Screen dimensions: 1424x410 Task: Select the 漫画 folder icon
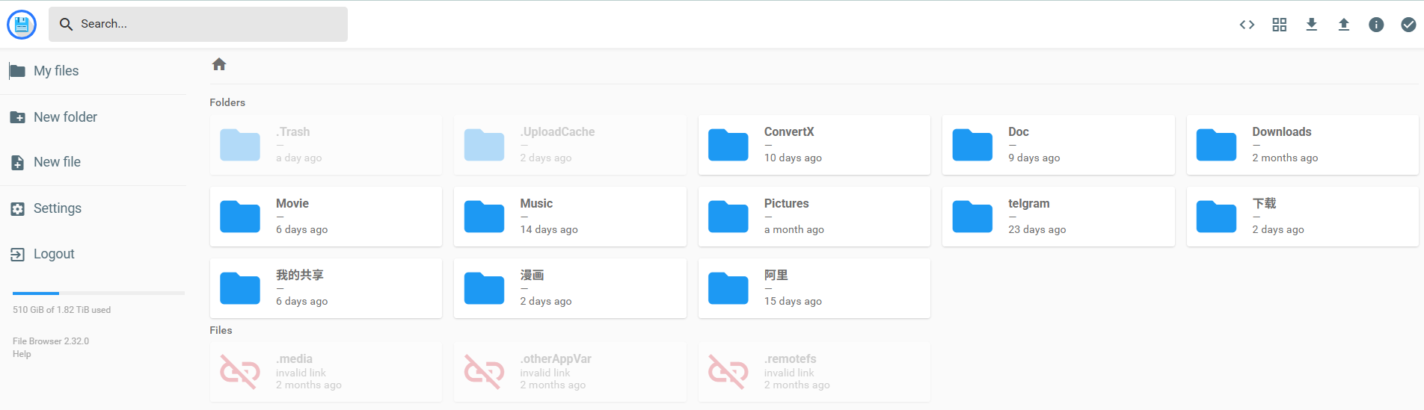484,288
